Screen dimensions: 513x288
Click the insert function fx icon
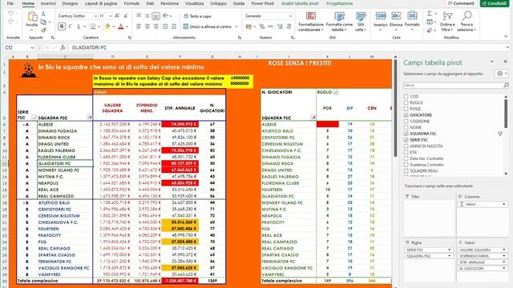pyautogui.click(x=63, y=48)
